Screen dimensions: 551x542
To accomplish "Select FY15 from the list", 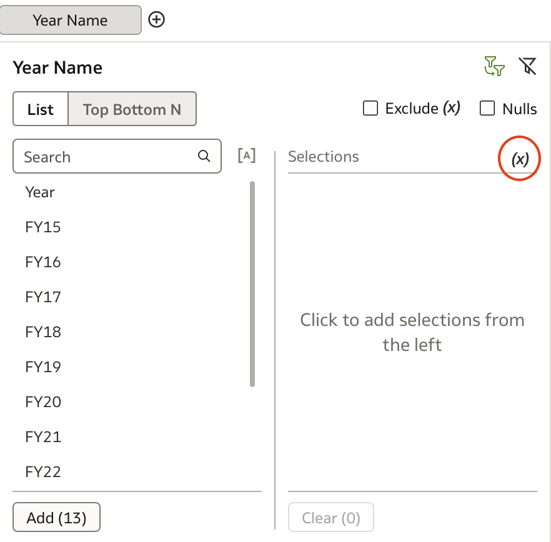I will click(43, 227).
